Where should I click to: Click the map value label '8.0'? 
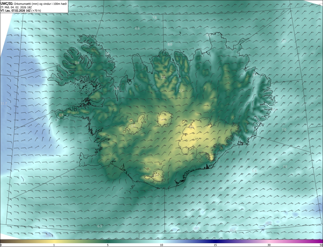pyautogui.click(x=170, y=44)
